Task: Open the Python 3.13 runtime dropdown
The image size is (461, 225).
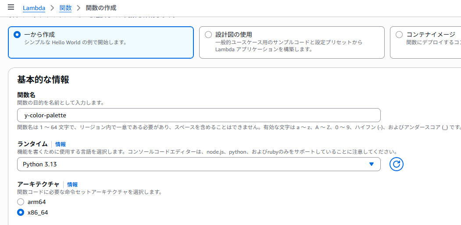Action: point(198,164)
